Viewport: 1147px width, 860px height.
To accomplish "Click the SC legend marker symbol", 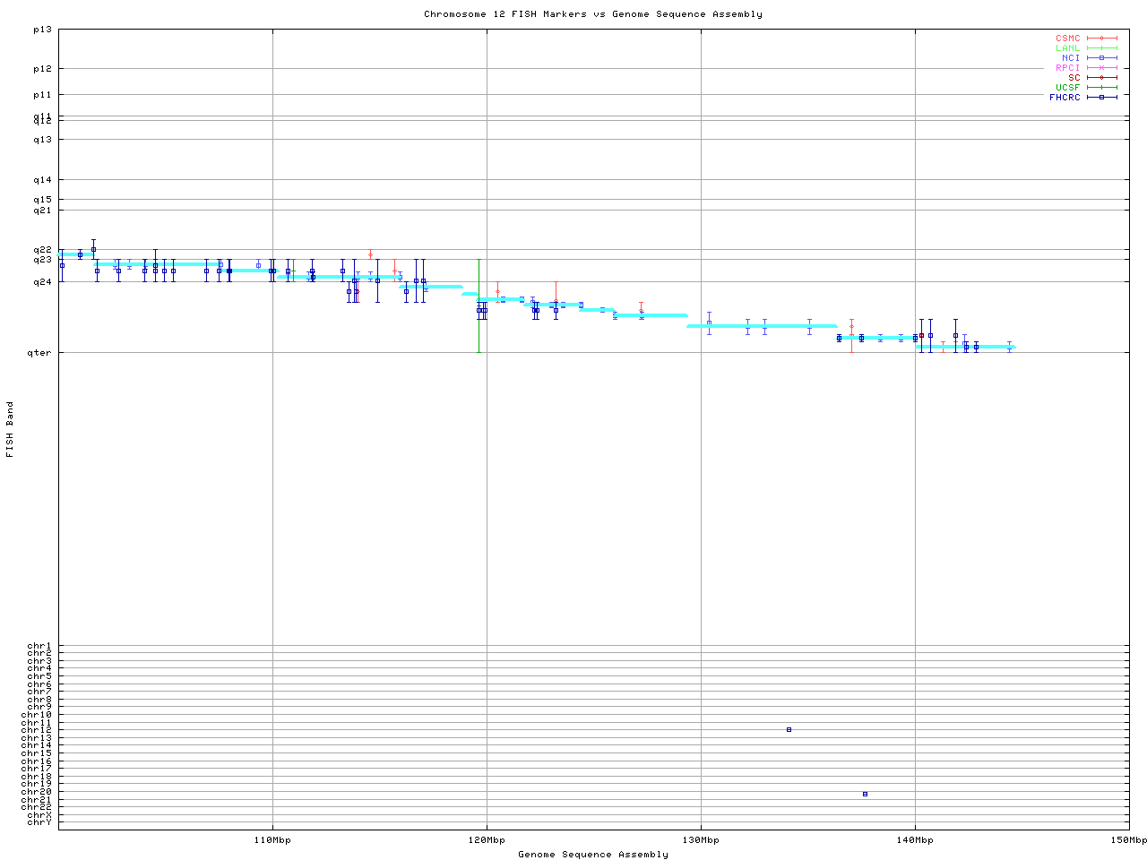I will pos(1101,78).
